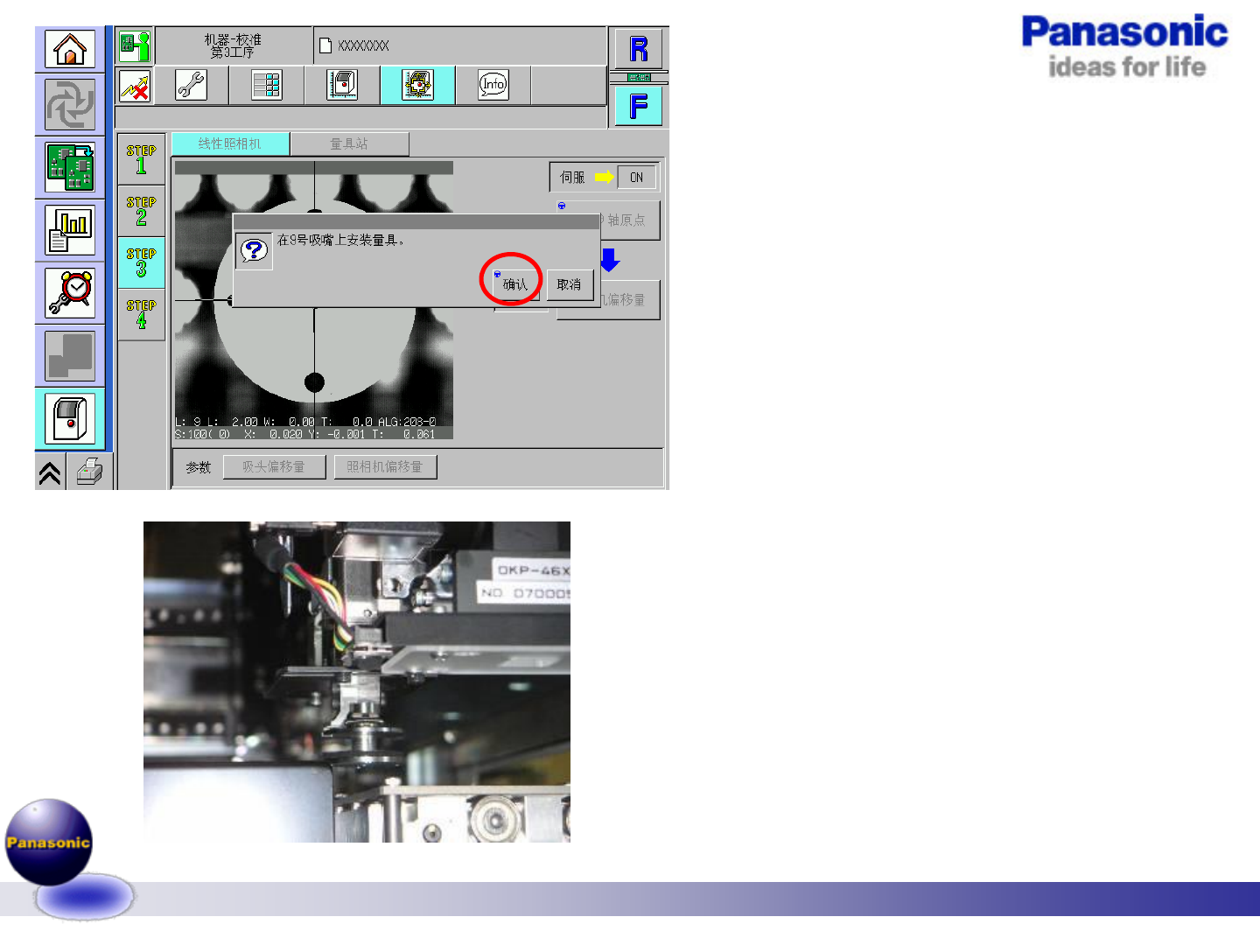Open the Info speech bubble icon
The width and height of the screenshot is (1260, 945).
(493, 85)
